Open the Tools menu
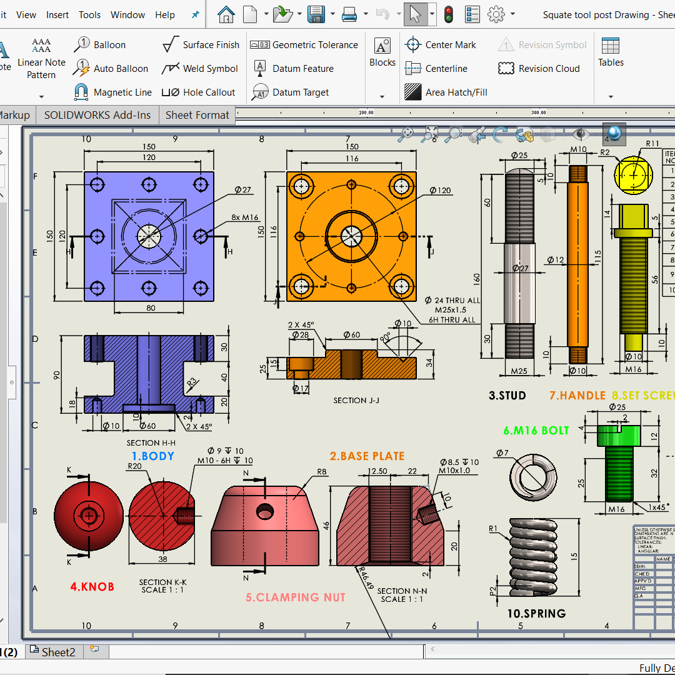 point(89,14)
